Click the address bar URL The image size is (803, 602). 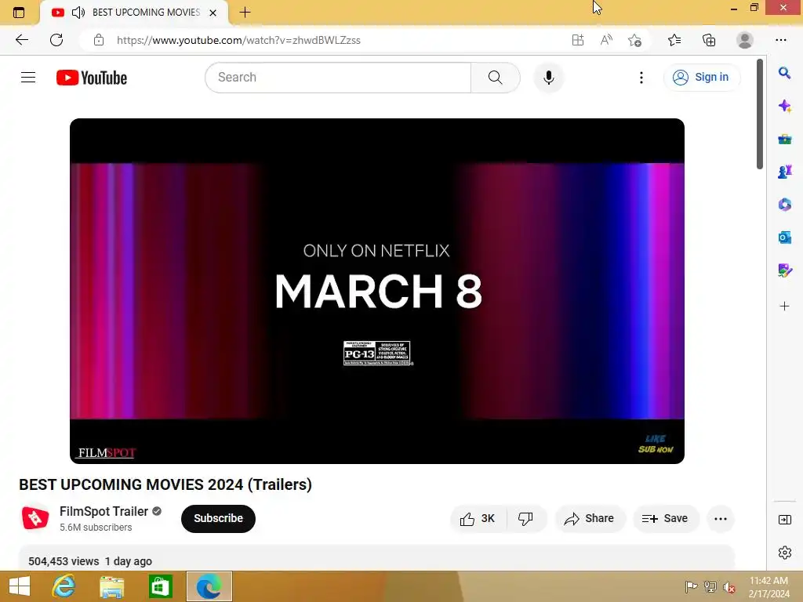[x=238, y=40]
